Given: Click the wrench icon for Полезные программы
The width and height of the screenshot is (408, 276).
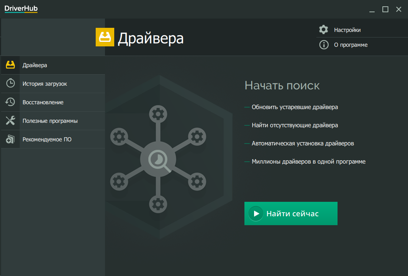Looking at the screenshot, I should click(x=10, y=121).
